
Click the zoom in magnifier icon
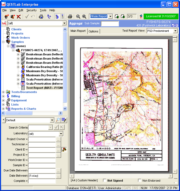tap(84, 16)
